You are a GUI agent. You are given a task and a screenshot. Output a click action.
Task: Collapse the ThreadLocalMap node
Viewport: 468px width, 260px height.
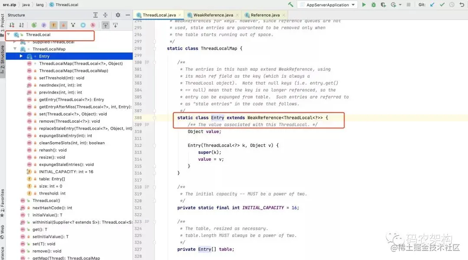pos(15,49)
